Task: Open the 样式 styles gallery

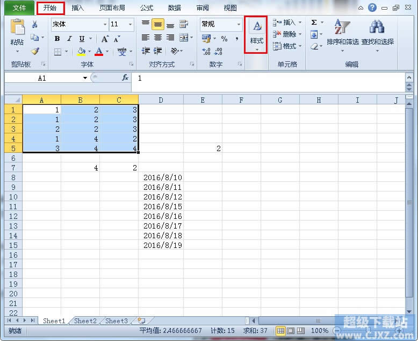Action: click(256, 34)
